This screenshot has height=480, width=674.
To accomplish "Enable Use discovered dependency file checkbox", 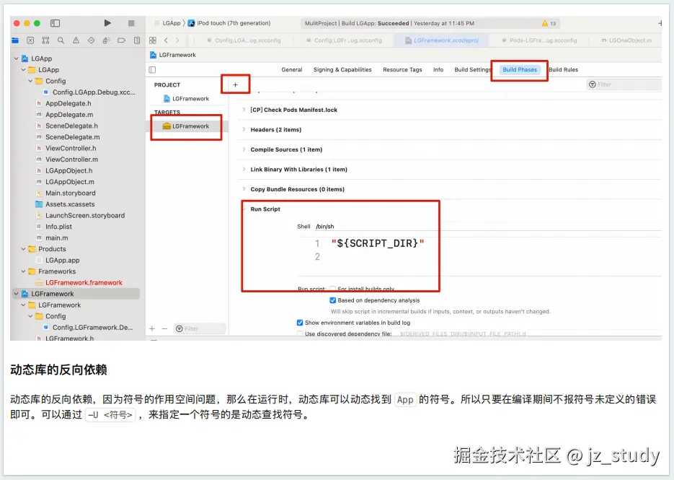I will pyautogui.click(x=300, y=333).
